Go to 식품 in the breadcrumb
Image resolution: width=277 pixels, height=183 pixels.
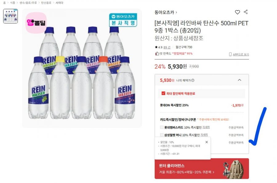tap(12, 2)
